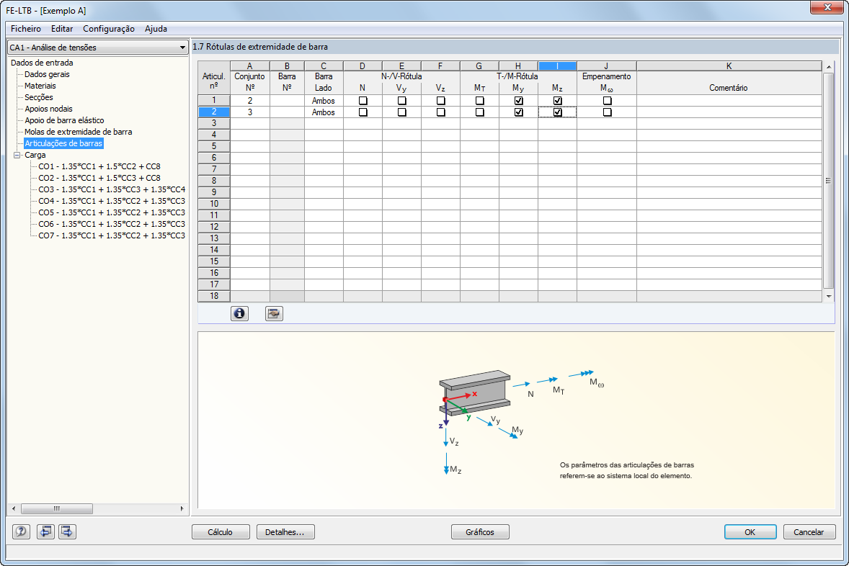
Task: Select Materiais in the tree
Action: coord(40,86)
